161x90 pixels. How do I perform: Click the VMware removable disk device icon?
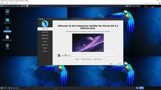(x=149, y=3)
